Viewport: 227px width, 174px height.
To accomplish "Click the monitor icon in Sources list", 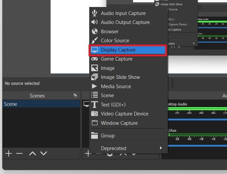I will coord(86,104).
